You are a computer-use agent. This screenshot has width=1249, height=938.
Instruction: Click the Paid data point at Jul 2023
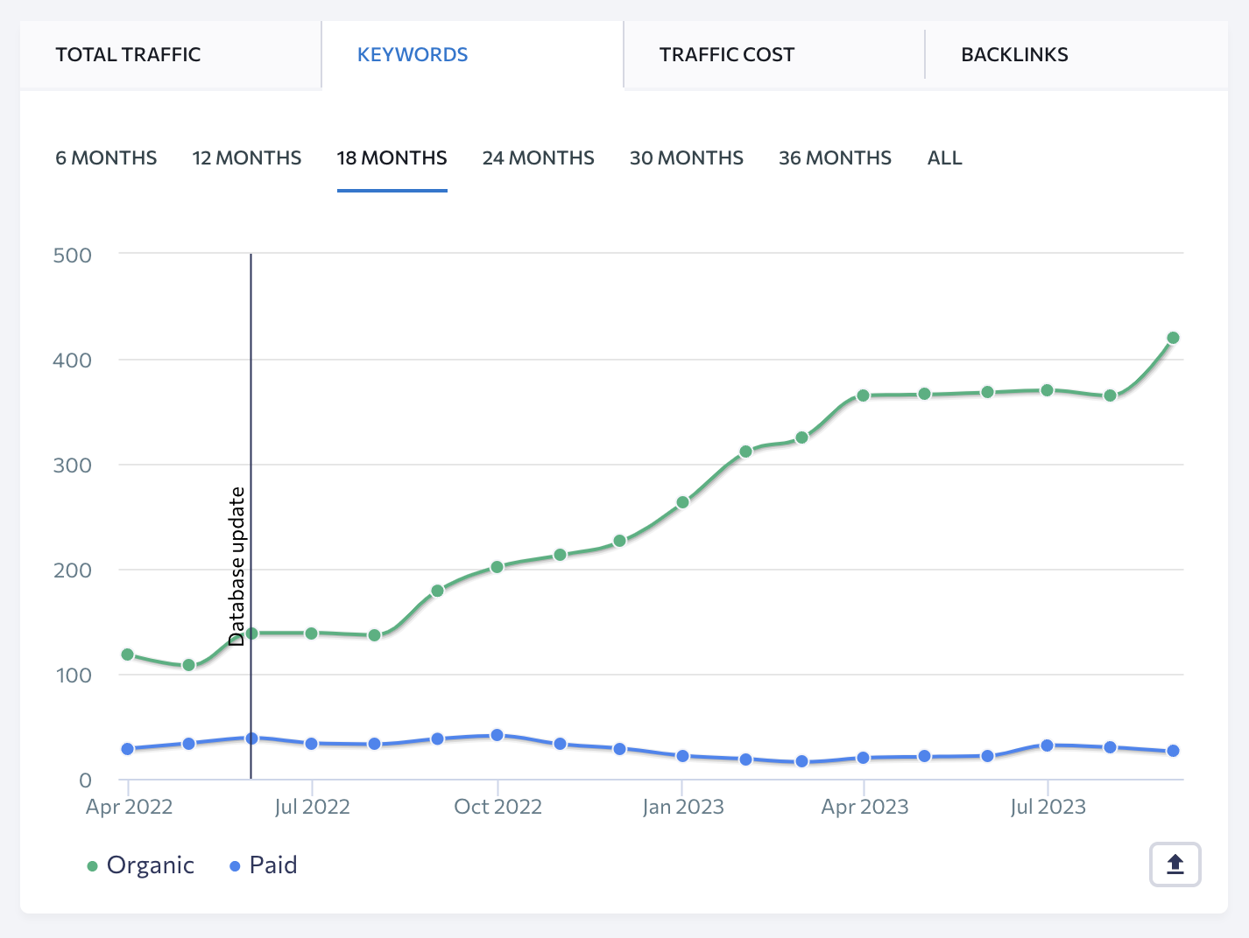tap(1047, 745)
